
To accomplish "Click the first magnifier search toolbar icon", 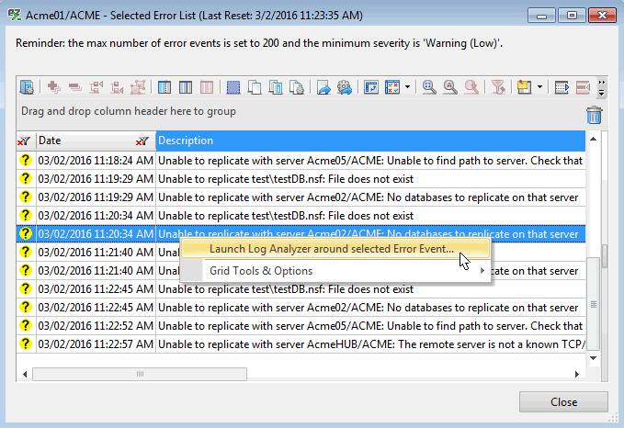I will (x=429, y=87).
